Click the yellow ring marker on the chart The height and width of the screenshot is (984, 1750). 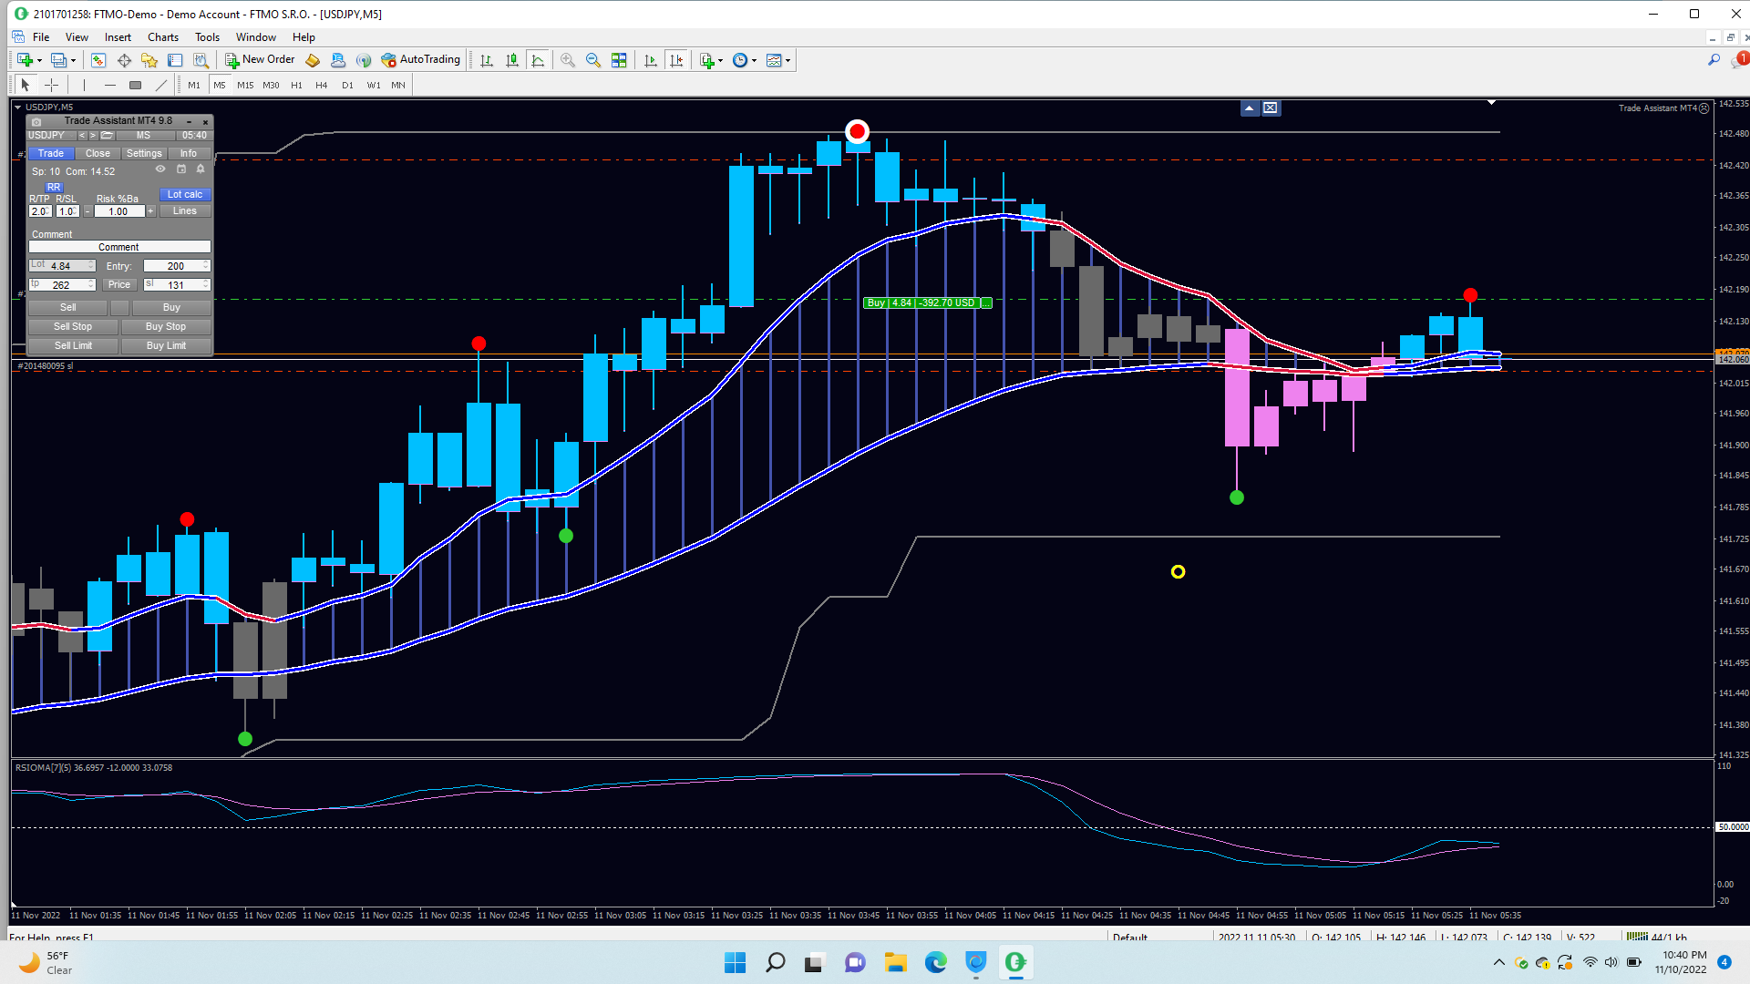pos(1178,572)
